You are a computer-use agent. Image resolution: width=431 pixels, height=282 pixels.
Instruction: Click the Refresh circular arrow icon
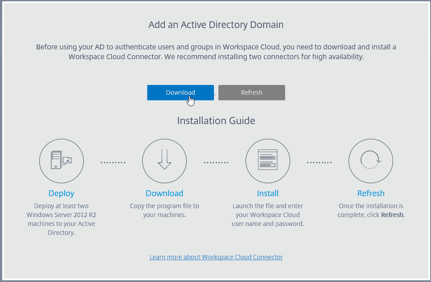point(371,161)
